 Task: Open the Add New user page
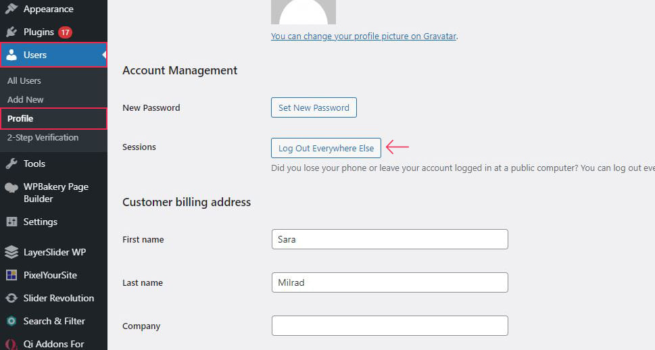pos(26,99)
